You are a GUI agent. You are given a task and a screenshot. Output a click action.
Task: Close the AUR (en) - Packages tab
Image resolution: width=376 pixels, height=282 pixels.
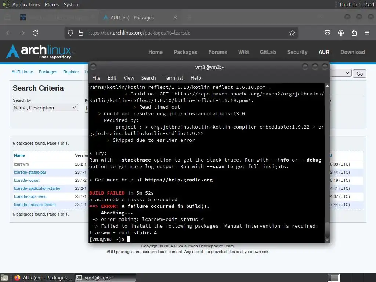point(175,18)
